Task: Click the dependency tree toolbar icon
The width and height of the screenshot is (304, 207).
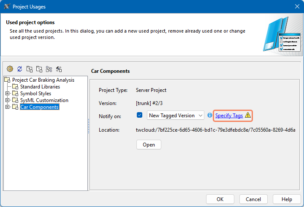Action: pos(49,69)
